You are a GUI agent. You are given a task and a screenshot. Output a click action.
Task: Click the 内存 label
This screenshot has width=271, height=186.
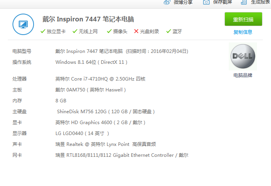pos(17,101)
